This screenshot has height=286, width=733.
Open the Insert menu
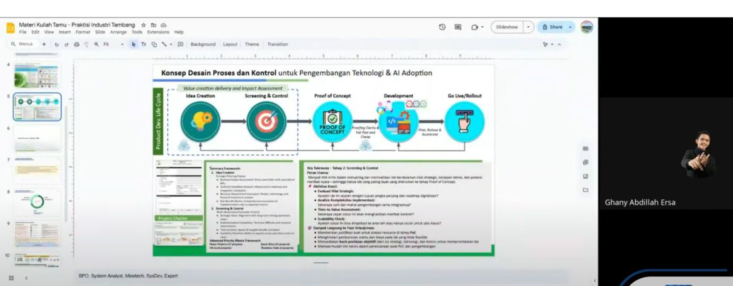pos(65,32)
